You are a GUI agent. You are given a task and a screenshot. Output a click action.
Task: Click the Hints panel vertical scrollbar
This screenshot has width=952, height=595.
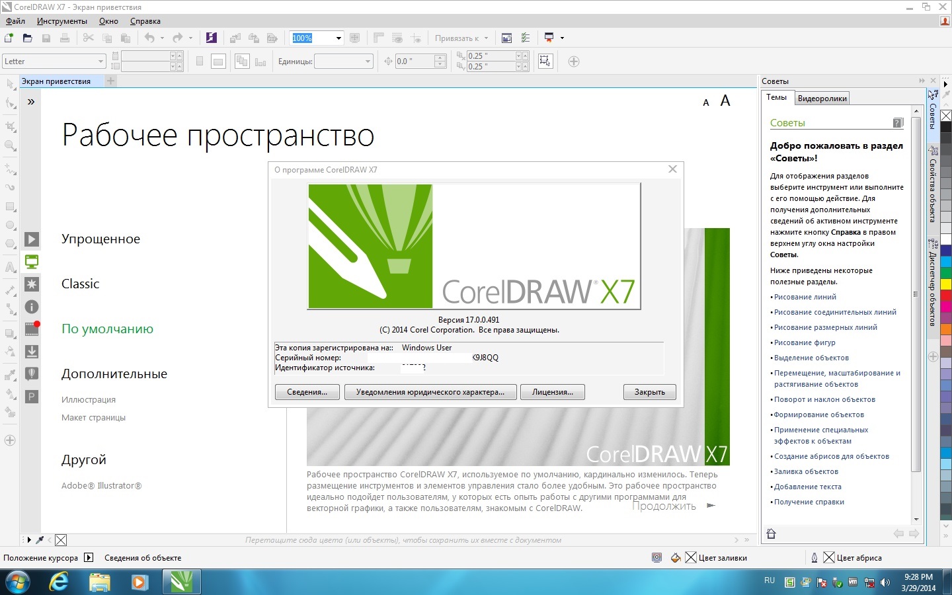point(916,294)
